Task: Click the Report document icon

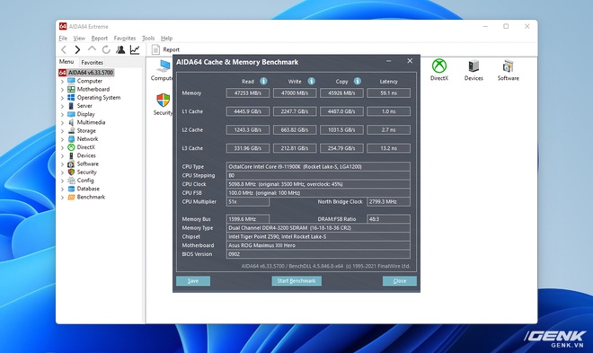Action: coord(155,49)
